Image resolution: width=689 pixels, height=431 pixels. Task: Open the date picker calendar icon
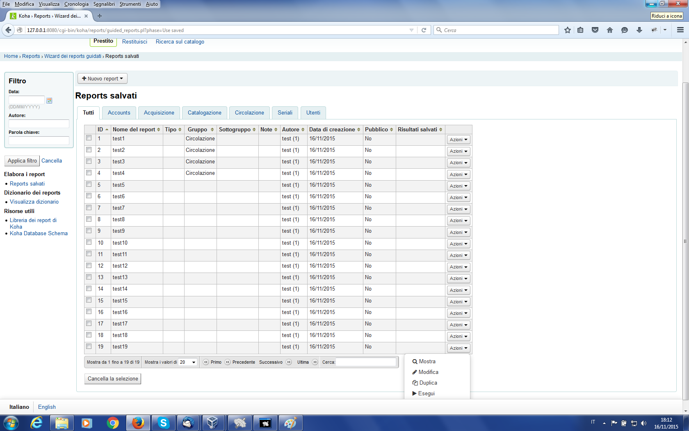click(x=49, y=101)
